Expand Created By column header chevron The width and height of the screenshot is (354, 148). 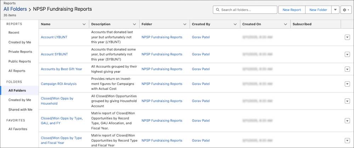[x=235, y=24]
